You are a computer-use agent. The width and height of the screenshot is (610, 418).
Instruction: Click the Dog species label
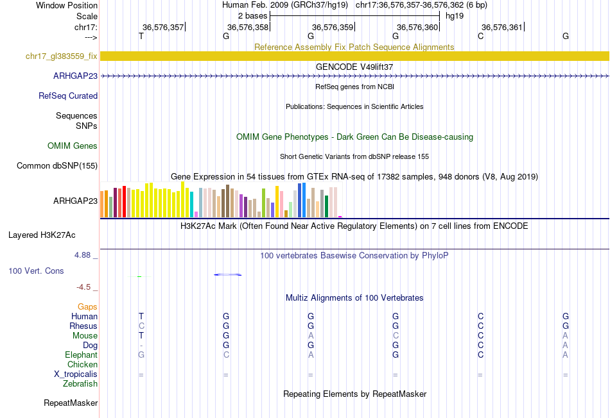(90, 346)
